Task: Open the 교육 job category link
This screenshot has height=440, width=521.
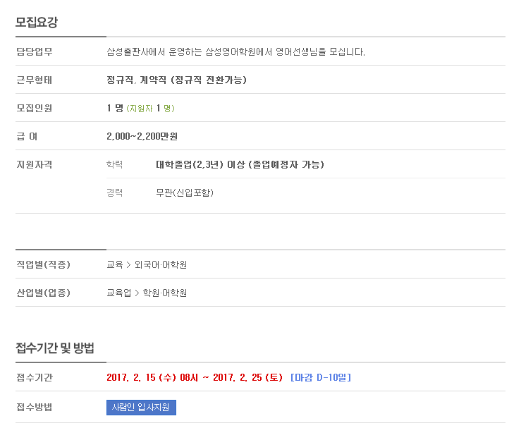Action: coord(115,264)
